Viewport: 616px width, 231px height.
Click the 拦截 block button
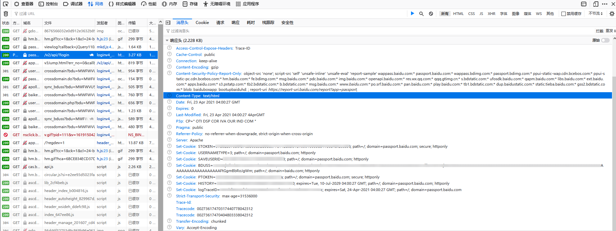(x=599, y=31)
